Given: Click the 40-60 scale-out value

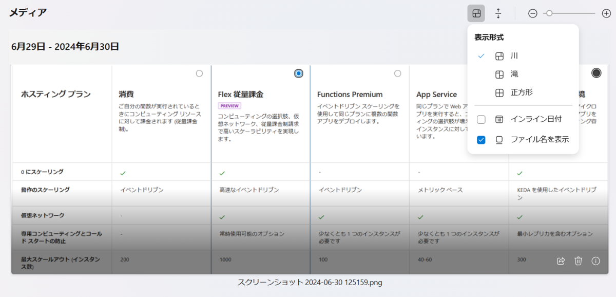Looking at the screenshot, I should pyautogui.click(x=425, y=259).
